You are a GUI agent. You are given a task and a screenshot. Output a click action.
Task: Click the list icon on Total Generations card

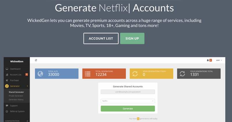(x=88, y=74)
